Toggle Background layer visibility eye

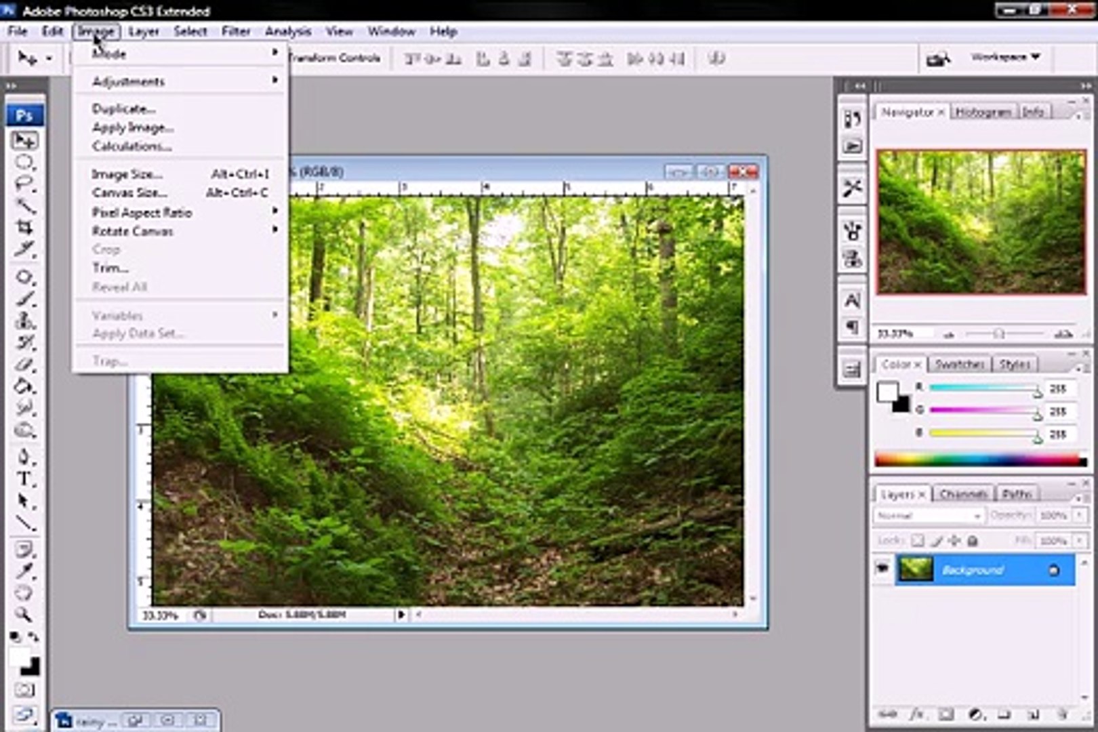point(882,569)
